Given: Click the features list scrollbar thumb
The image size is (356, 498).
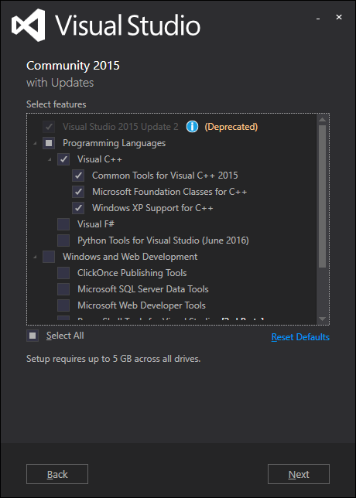Looking at the screenshot, I should tap(322, 196).
